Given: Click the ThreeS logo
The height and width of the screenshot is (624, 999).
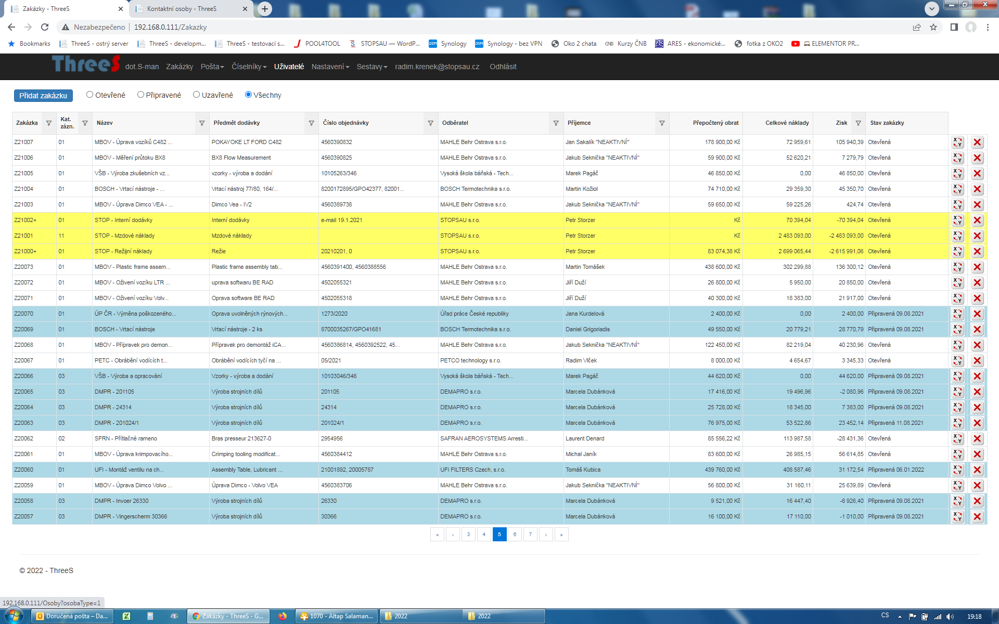Looking at the screenshot, I should pyautogui.click(x=86, y=64).
